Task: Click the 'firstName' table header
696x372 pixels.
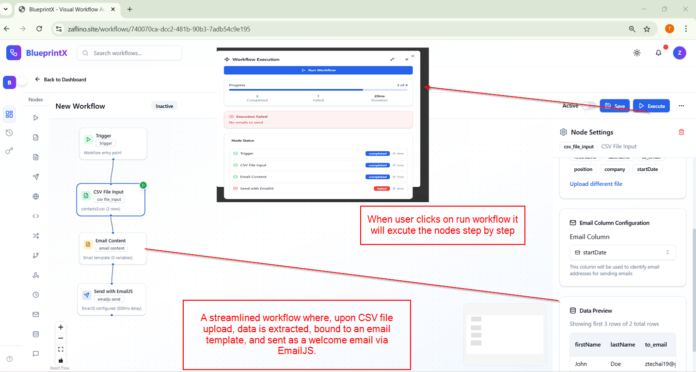Action: (x=588, y=344)
